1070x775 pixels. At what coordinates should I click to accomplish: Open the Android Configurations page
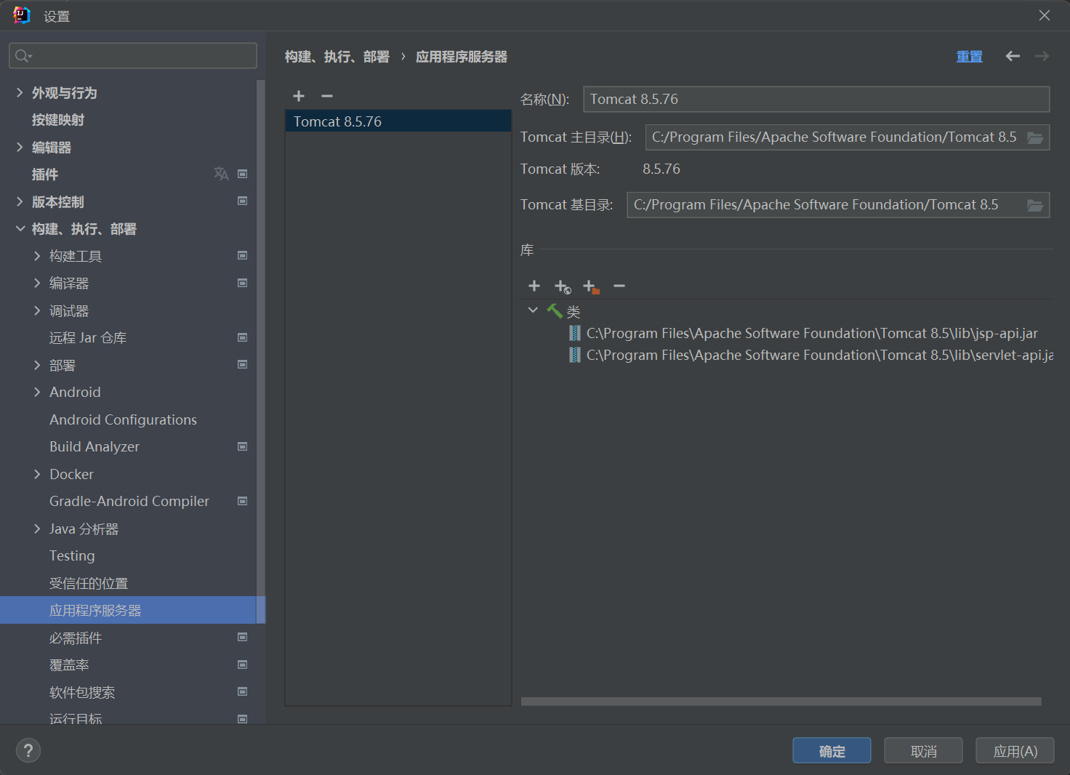123,419
